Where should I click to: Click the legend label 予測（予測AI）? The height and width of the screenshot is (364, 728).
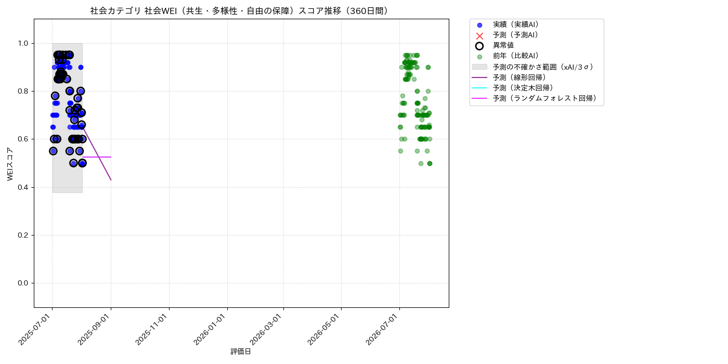click(x=516, y=35)
